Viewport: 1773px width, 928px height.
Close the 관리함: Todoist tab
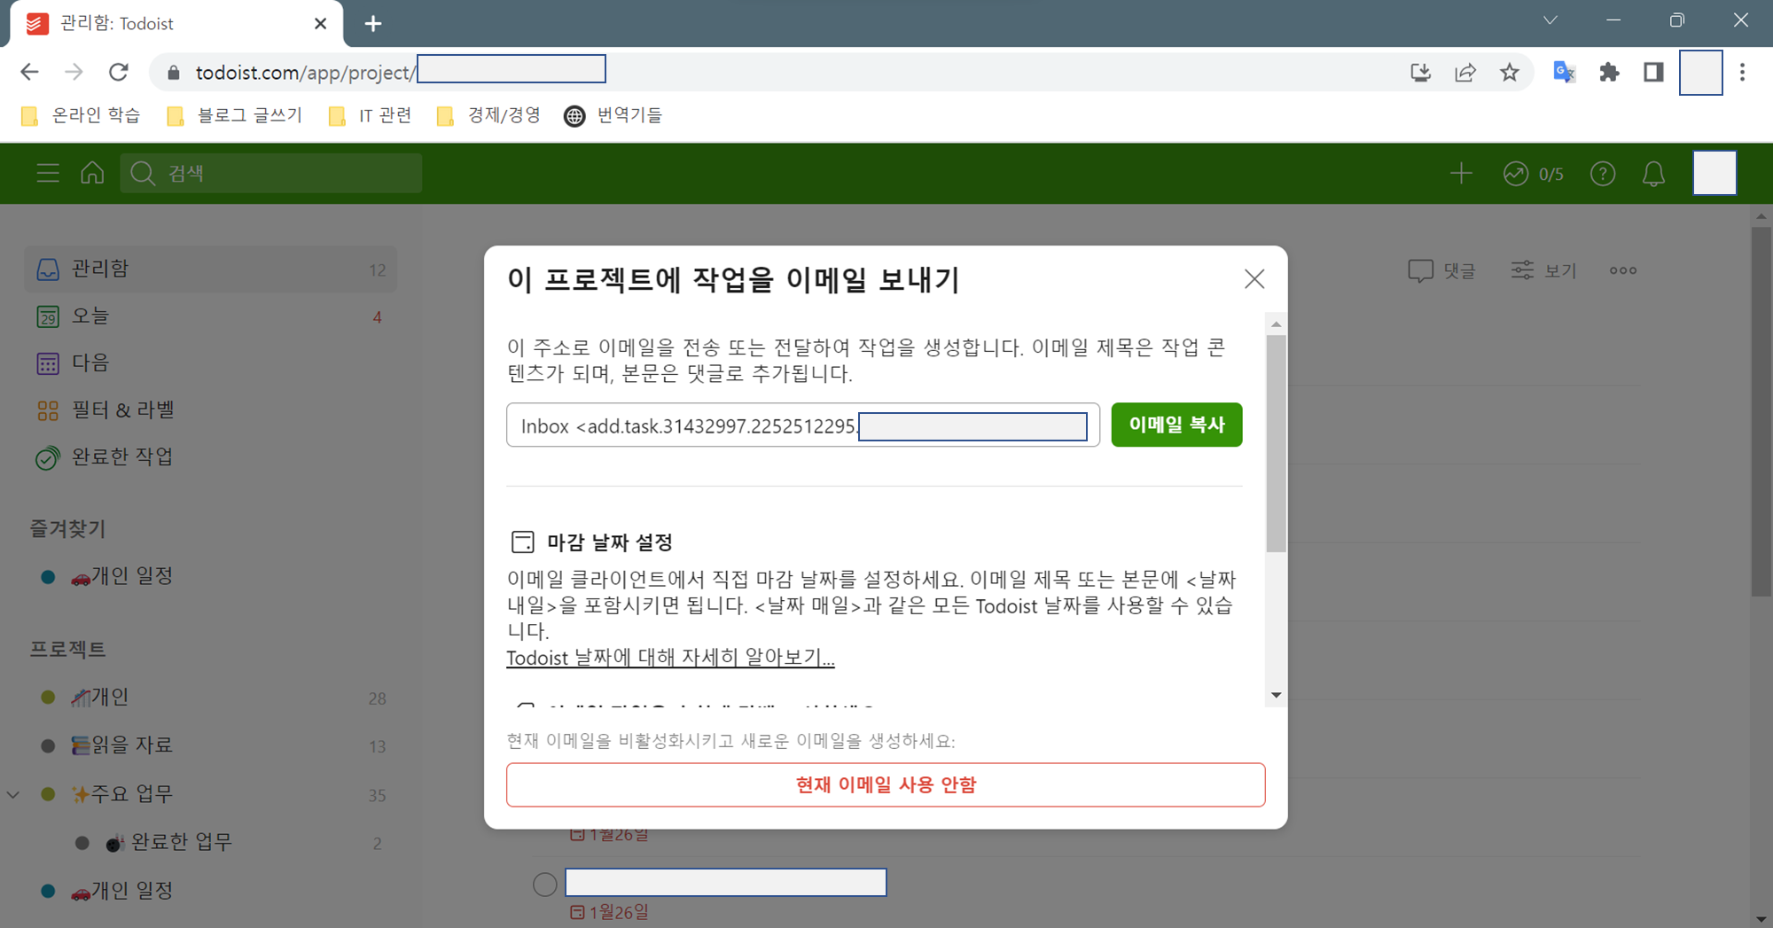321,24
